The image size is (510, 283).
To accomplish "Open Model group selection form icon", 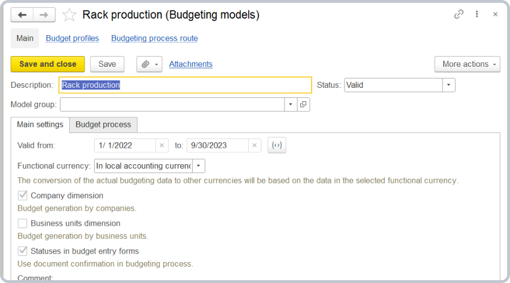I will (304, 105).
